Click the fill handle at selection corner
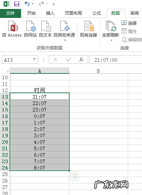This screenshot has width=142, height=195. coord(69,170)
